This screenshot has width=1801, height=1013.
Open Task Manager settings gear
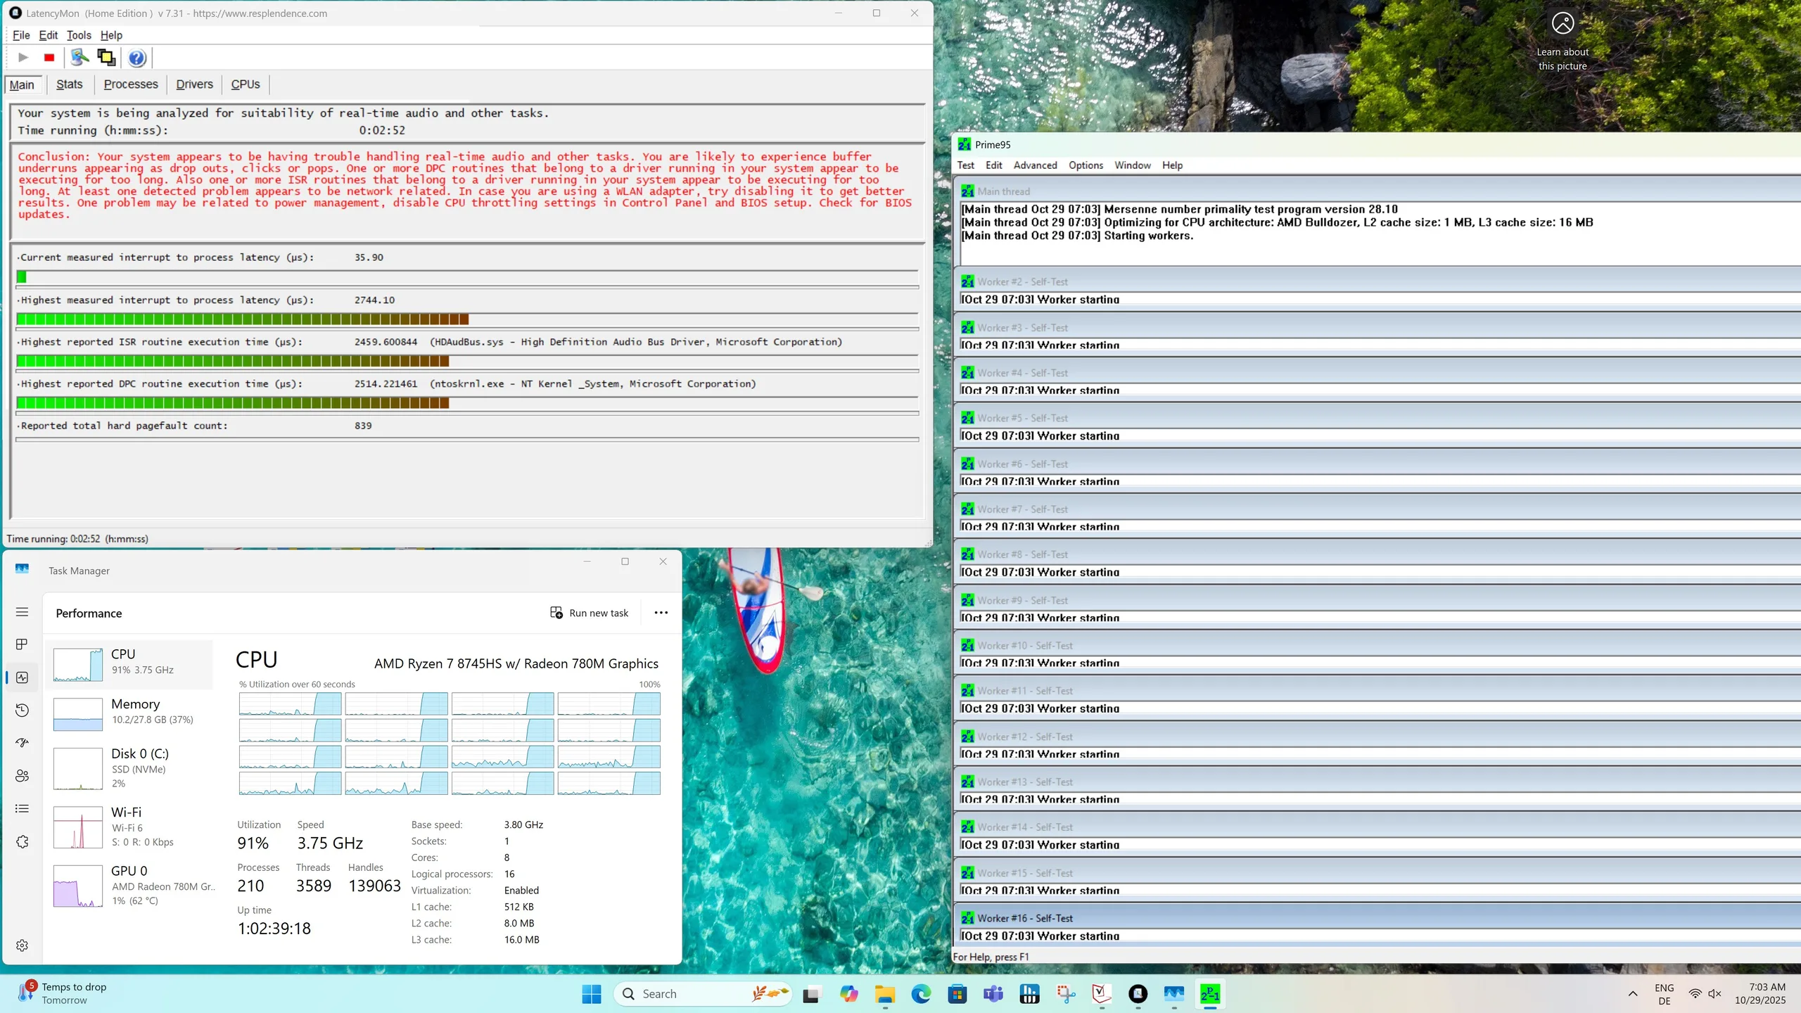pyautogui.click(x=22, y=945)
